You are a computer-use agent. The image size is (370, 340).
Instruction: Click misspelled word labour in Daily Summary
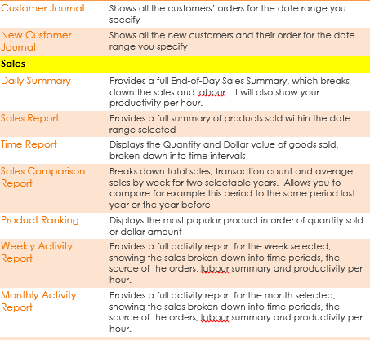[212, 92]
